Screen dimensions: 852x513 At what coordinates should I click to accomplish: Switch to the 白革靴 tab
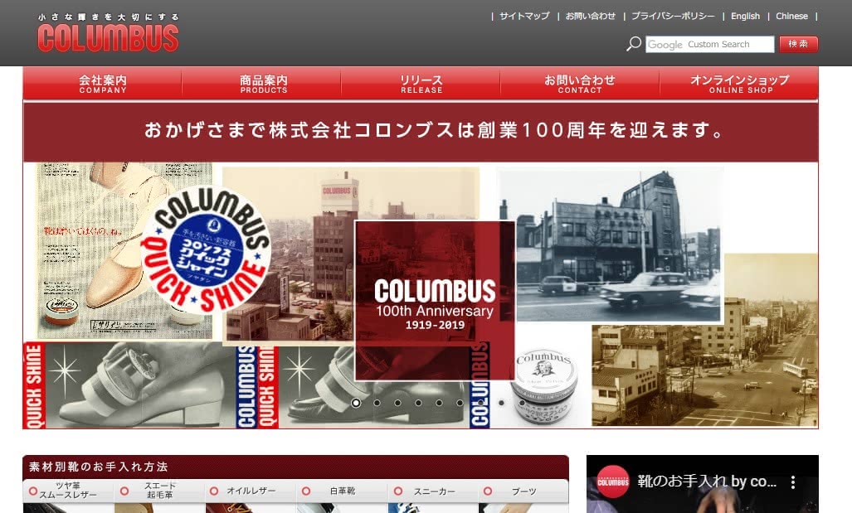pos(343,491)
